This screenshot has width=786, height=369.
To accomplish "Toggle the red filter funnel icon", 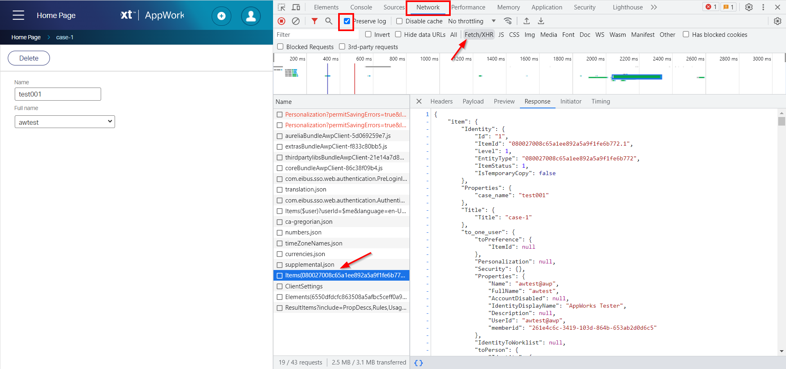I will click(x=314, y=21).
